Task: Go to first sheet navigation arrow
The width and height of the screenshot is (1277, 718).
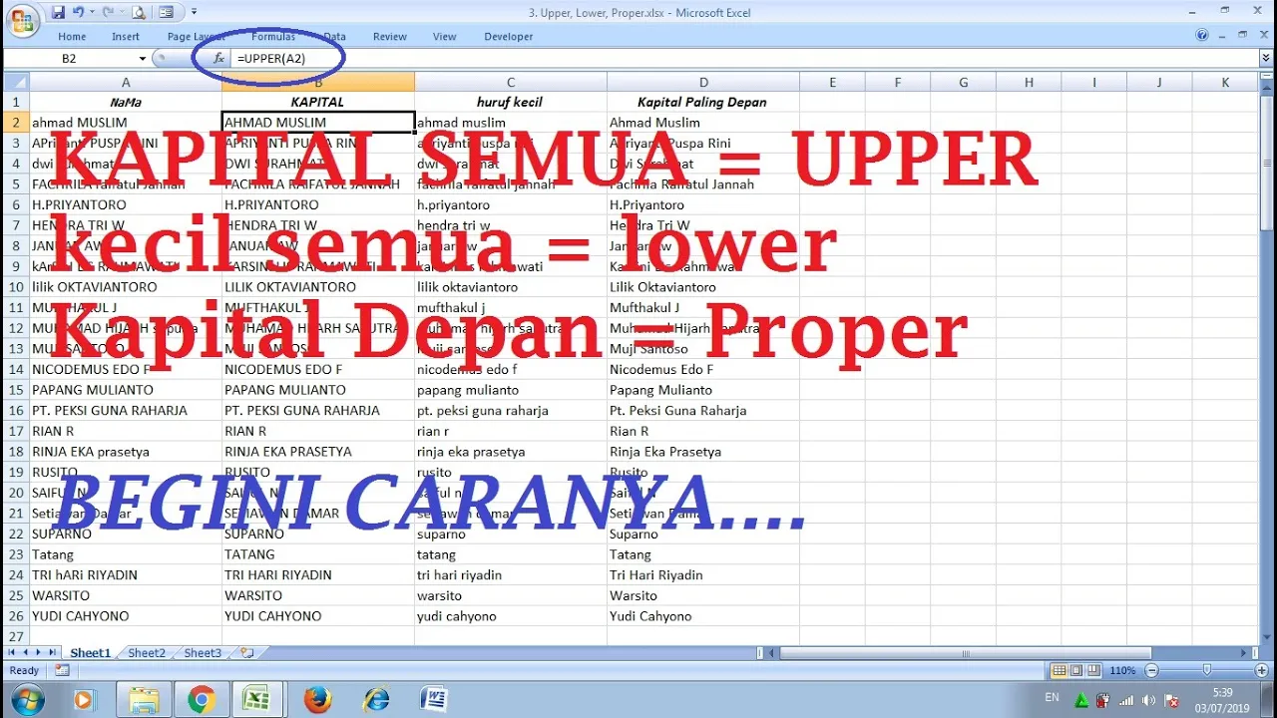Action: (12, 653)
